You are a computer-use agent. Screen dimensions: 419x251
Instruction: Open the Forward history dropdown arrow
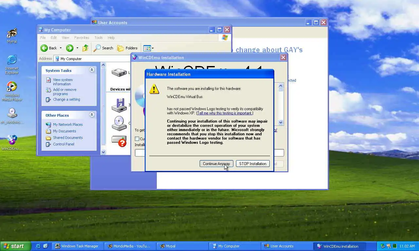(x=77, y=48)
